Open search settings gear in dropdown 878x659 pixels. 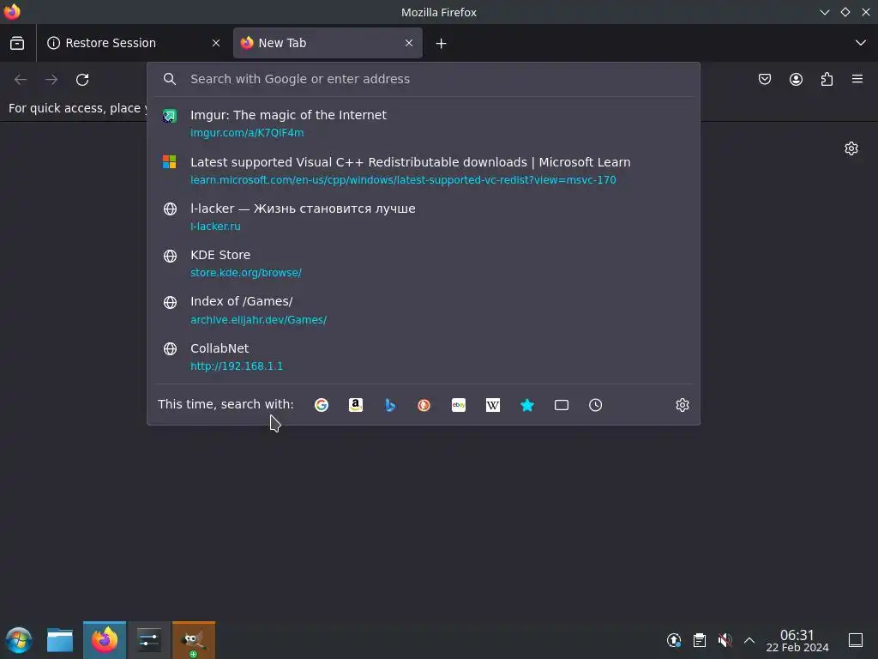pyautogui.click(x=682, y=405)
